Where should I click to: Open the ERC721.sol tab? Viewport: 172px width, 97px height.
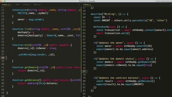[37, 5]
